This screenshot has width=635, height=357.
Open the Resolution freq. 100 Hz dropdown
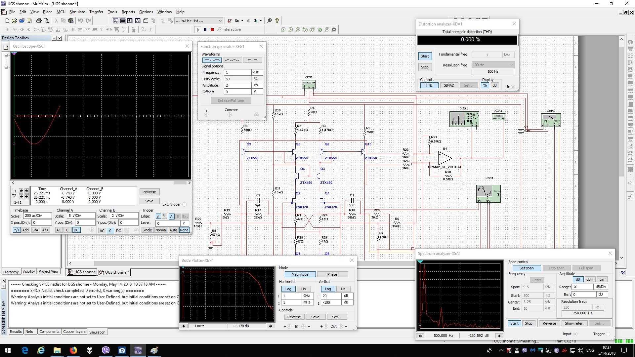(x=493, y=65)
